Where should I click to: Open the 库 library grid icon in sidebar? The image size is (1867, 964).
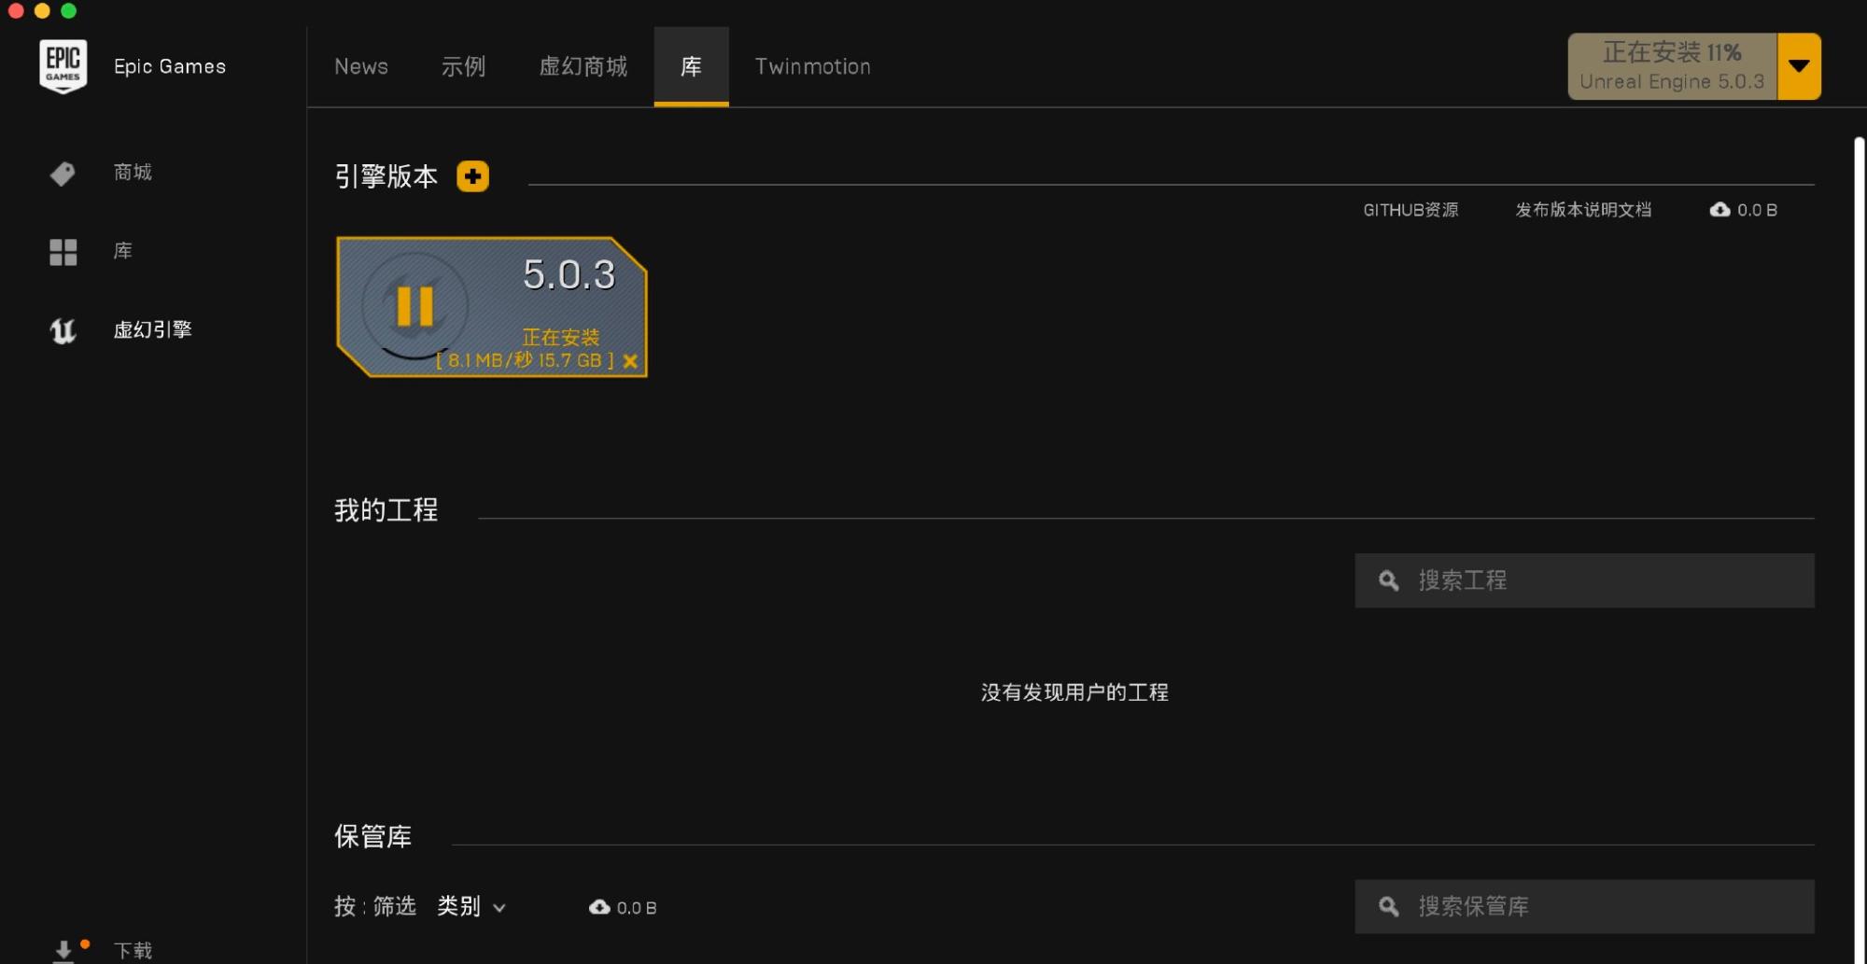(x=63, y=252)
